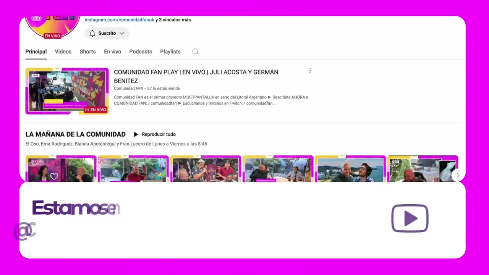Click the channel avatar with EN VIVO badge
Image resolution: width=489 pixels, height=275 pixels.
(52, 27)
